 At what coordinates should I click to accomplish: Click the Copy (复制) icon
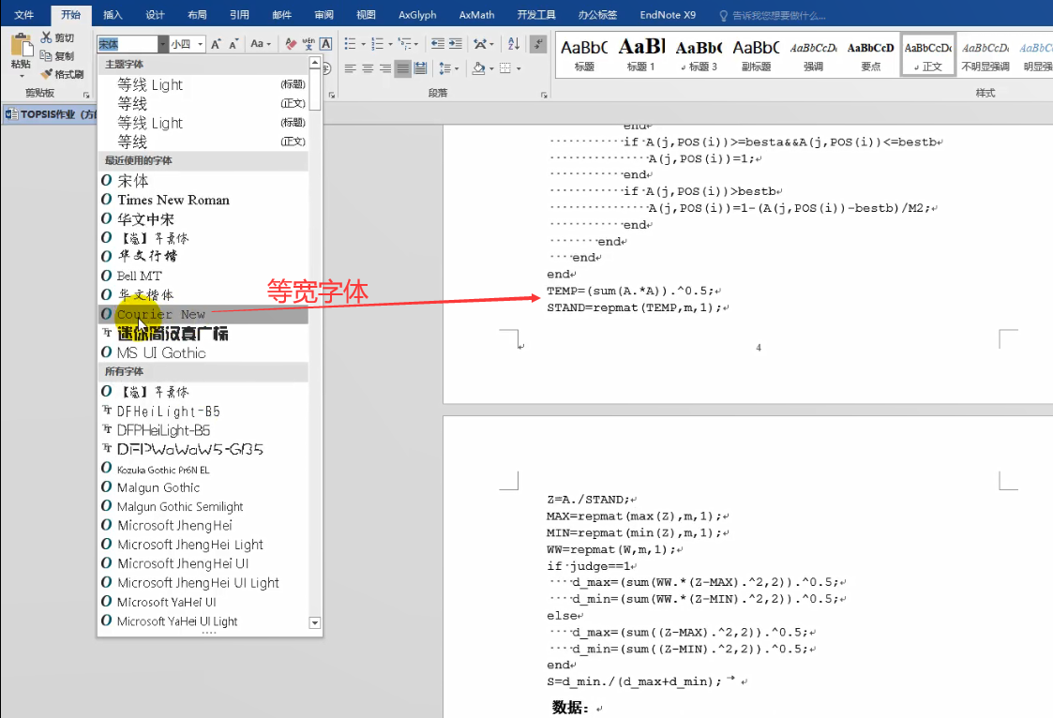46,55
